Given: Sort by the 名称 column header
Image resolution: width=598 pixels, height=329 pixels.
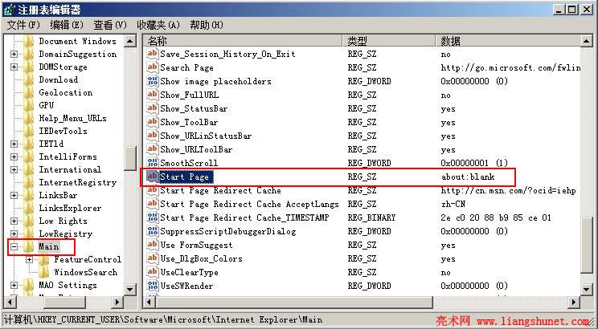Looking at the screenshot, I should [x=243, y=41].
